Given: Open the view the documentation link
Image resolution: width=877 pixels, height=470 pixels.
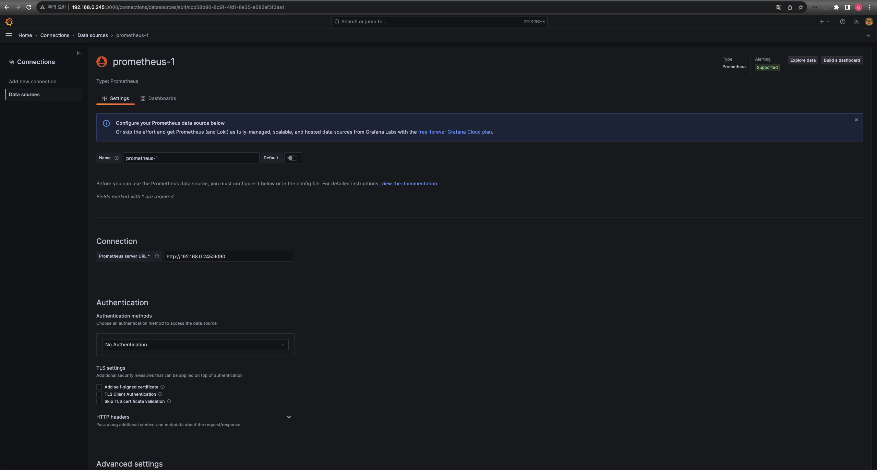Looking at the screenshot, I should click(x=409, y=184).
